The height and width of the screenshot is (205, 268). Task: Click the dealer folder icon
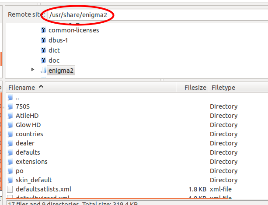click(10, 143)
